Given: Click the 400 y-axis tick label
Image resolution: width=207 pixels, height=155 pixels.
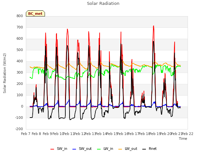Looking at the screenshot, I should pos(20,61).
